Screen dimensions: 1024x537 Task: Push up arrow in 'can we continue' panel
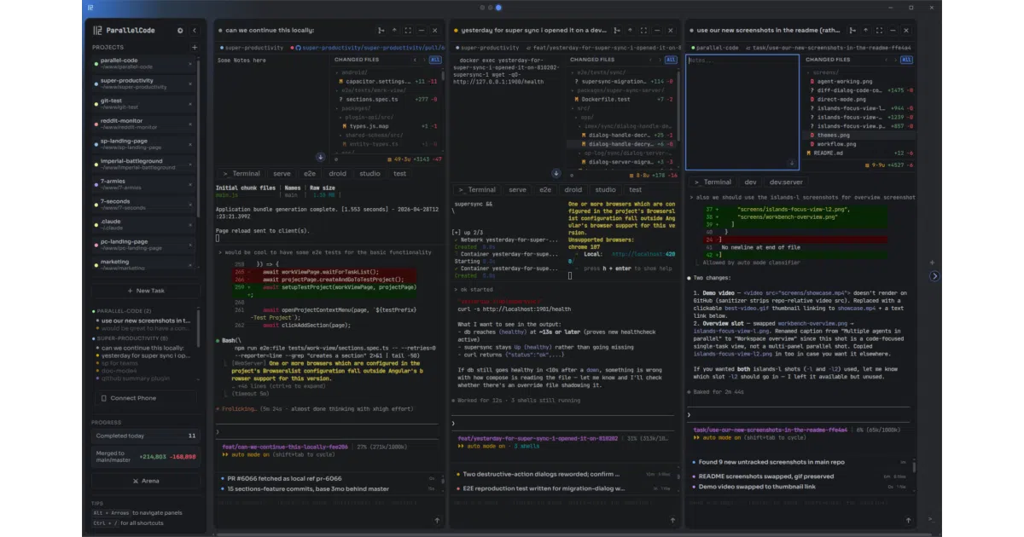click(395, 31)
